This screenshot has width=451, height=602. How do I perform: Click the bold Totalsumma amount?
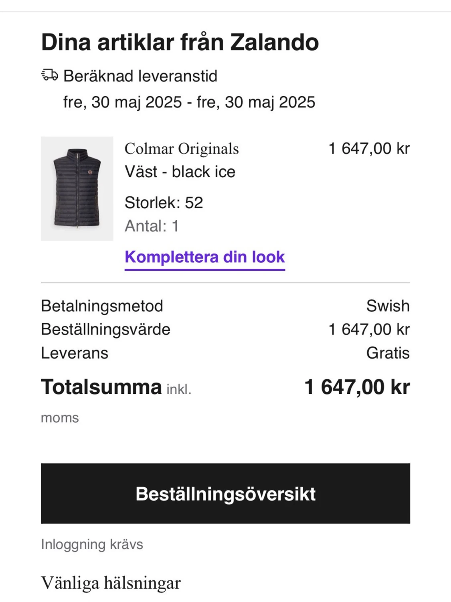coord(357,387)
